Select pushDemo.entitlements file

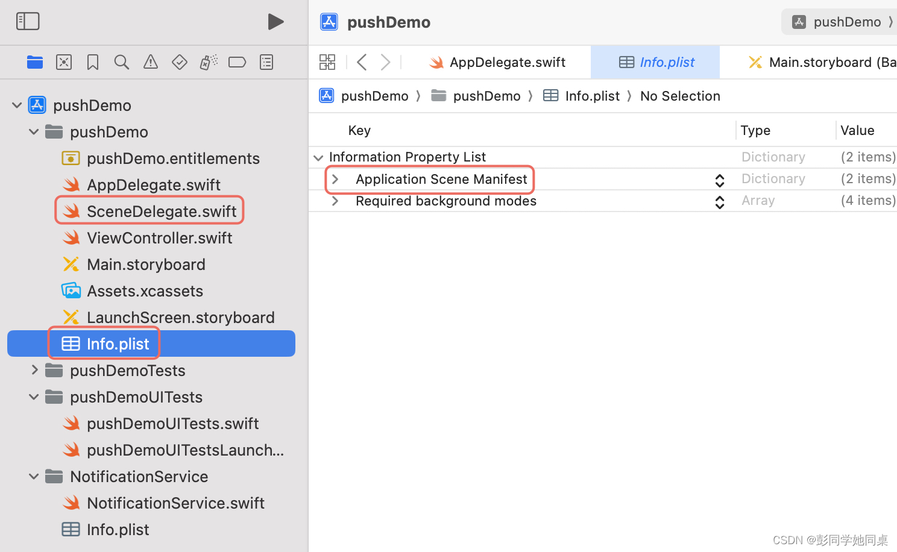tap(161, 158)
